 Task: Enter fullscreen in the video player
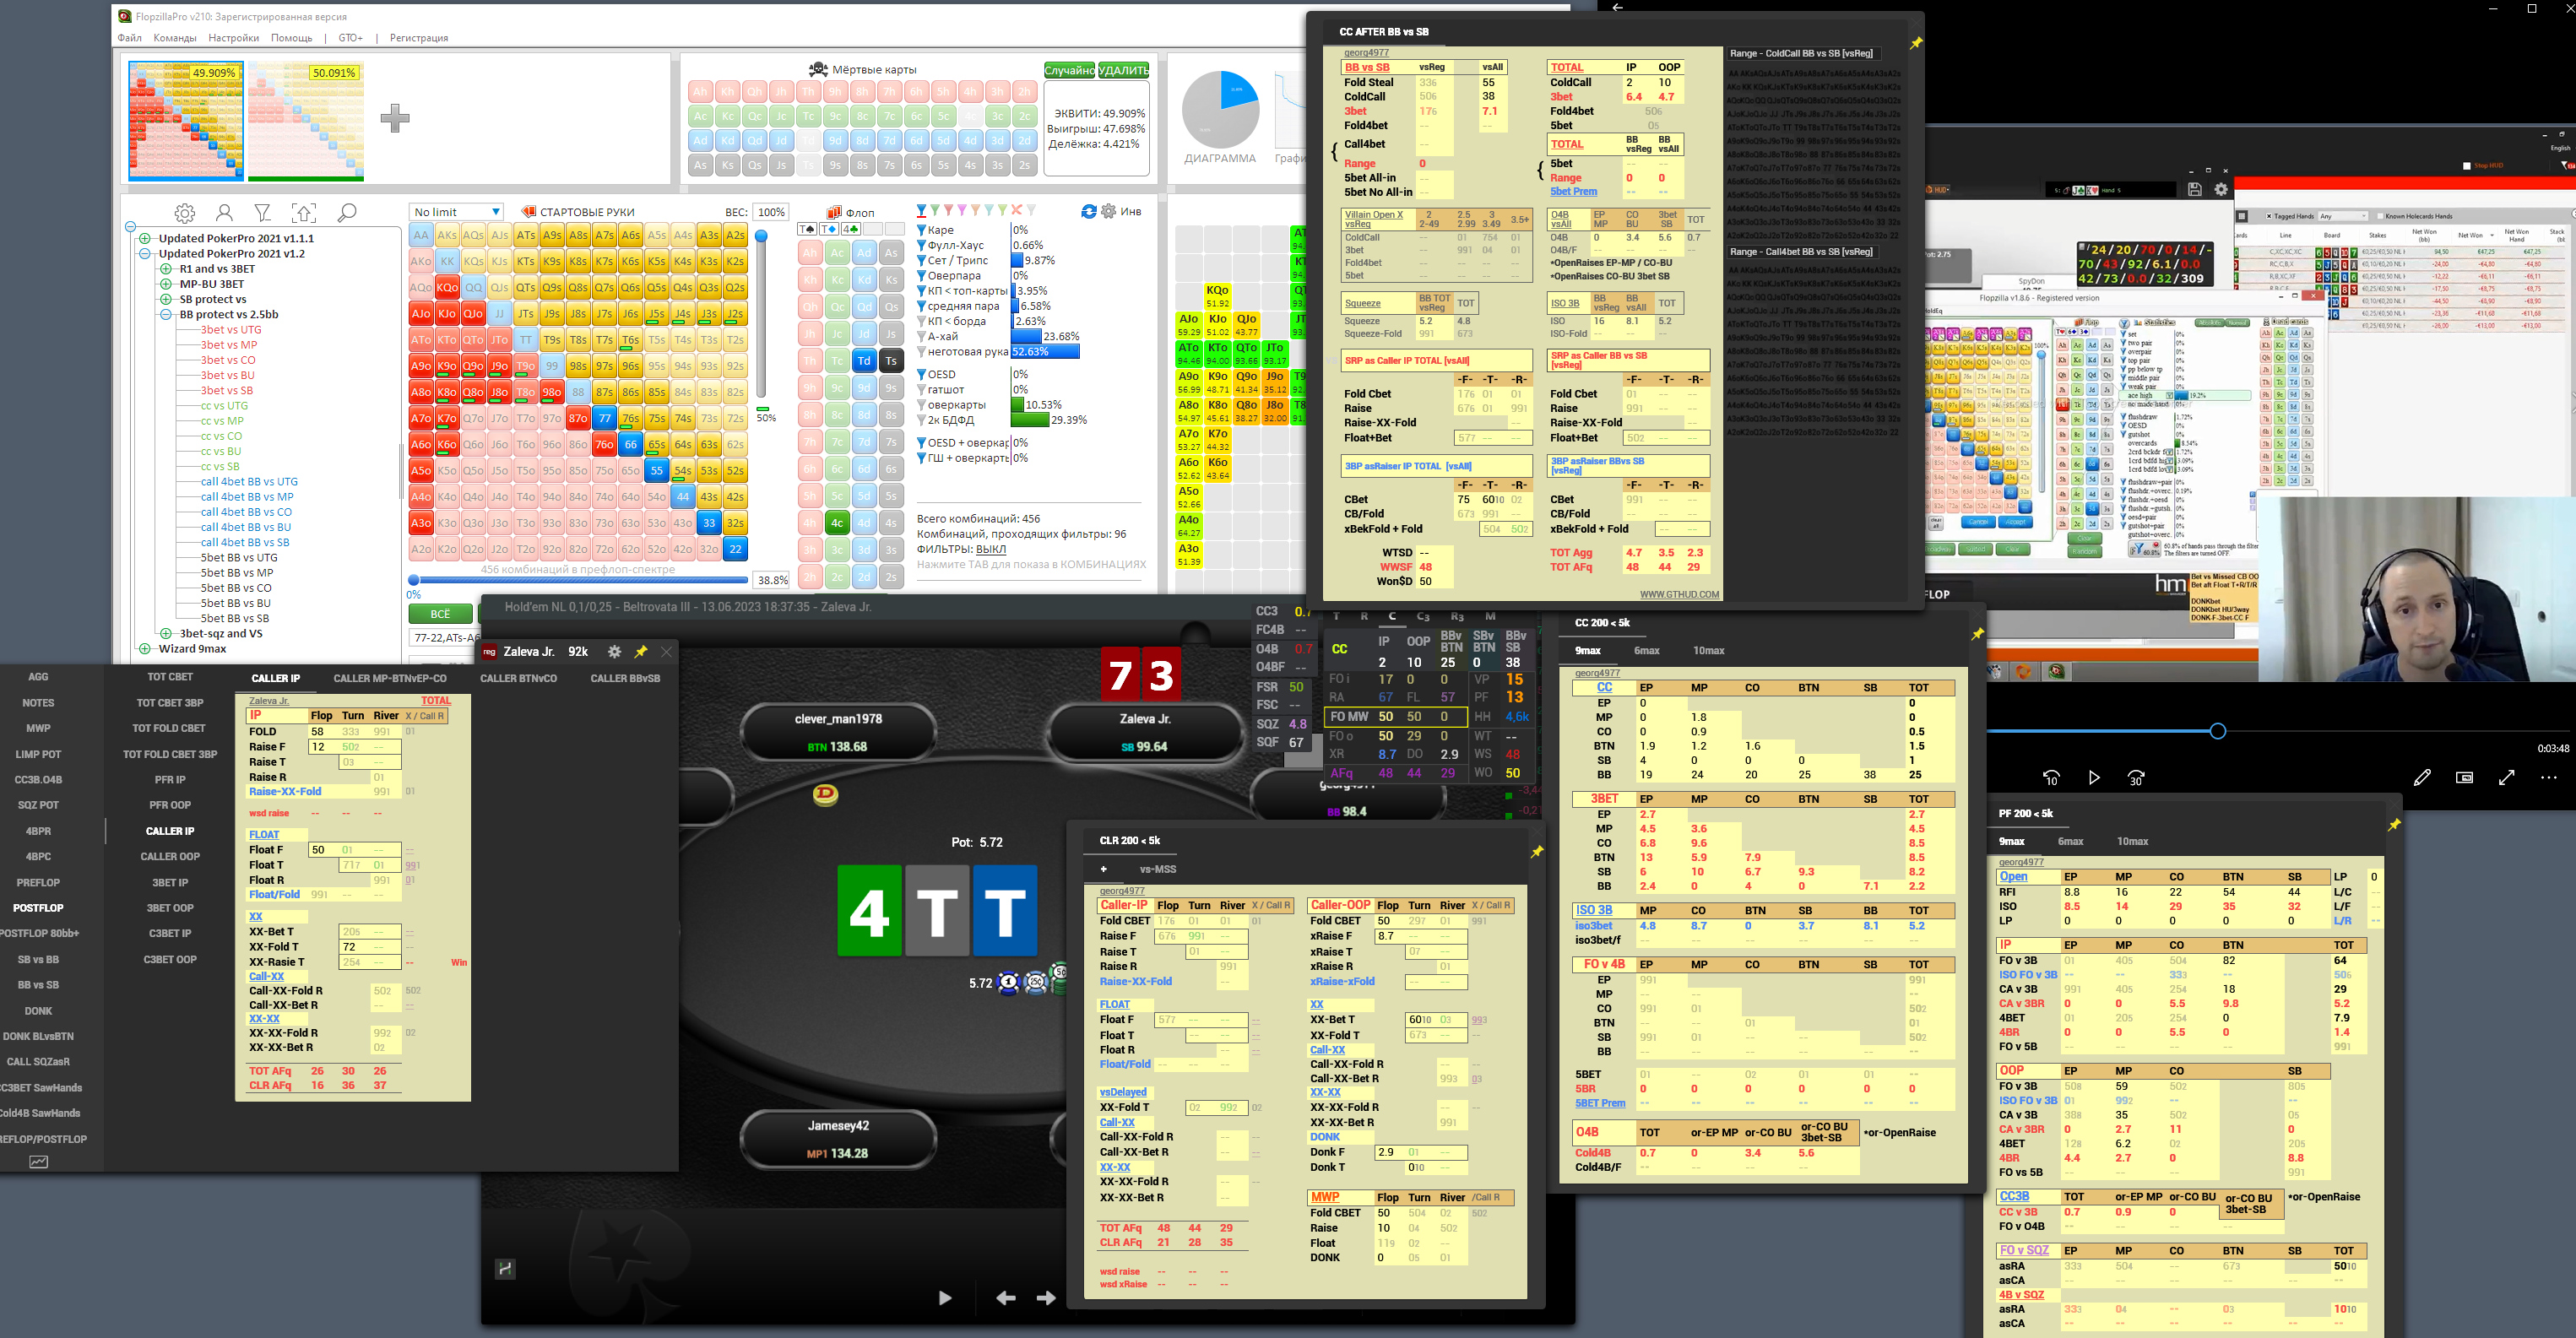[2506, 777]
